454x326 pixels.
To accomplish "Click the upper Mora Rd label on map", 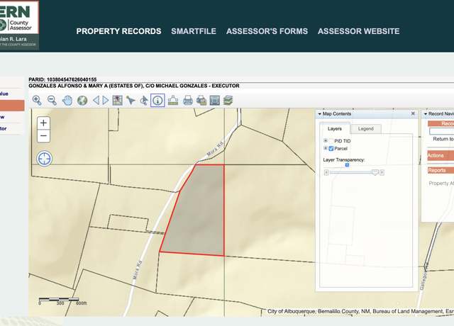I will pyautogui.click(x=216, y=149).
